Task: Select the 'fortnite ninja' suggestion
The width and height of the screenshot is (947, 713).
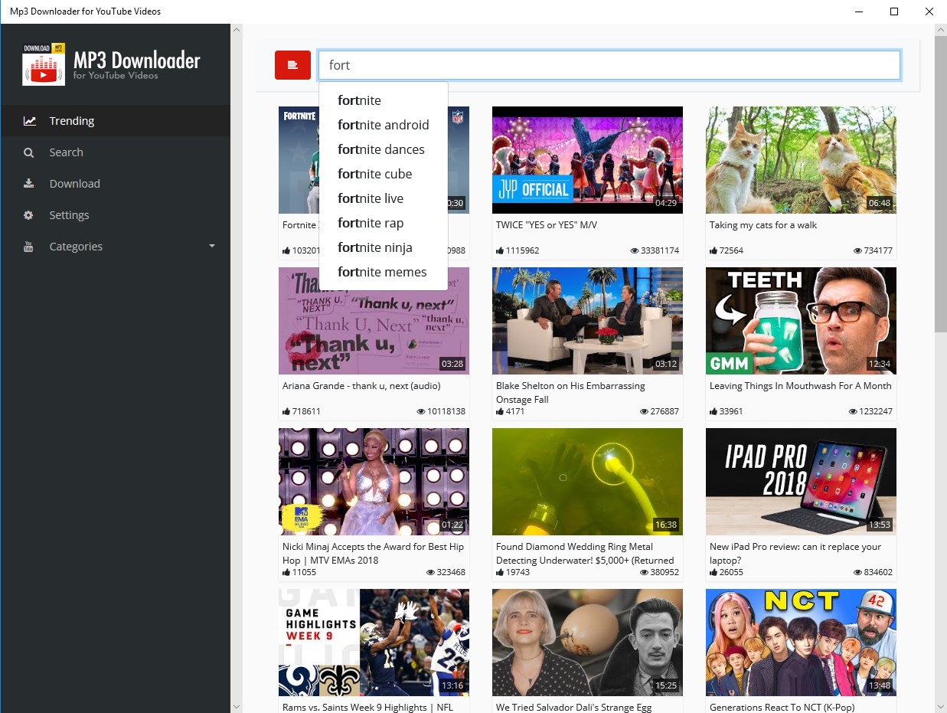Action: pos(384,247)
